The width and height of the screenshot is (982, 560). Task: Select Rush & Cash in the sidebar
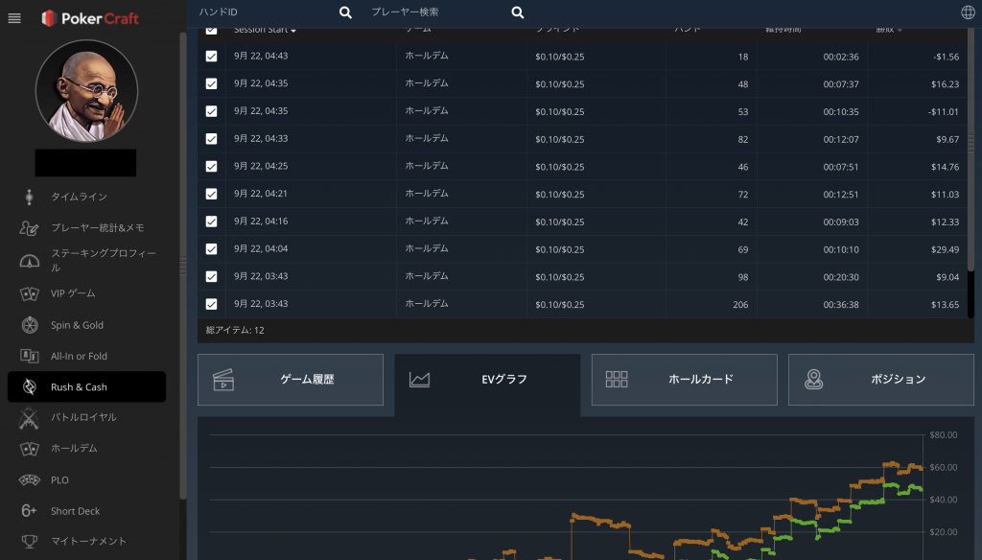86,387
